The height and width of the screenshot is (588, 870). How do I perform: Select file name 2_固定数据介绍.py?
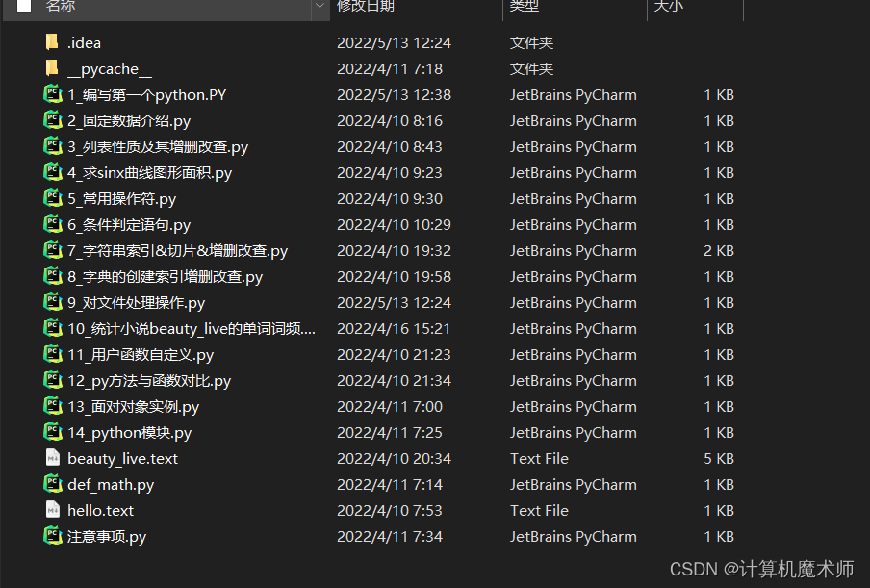(x=129, y=121)
